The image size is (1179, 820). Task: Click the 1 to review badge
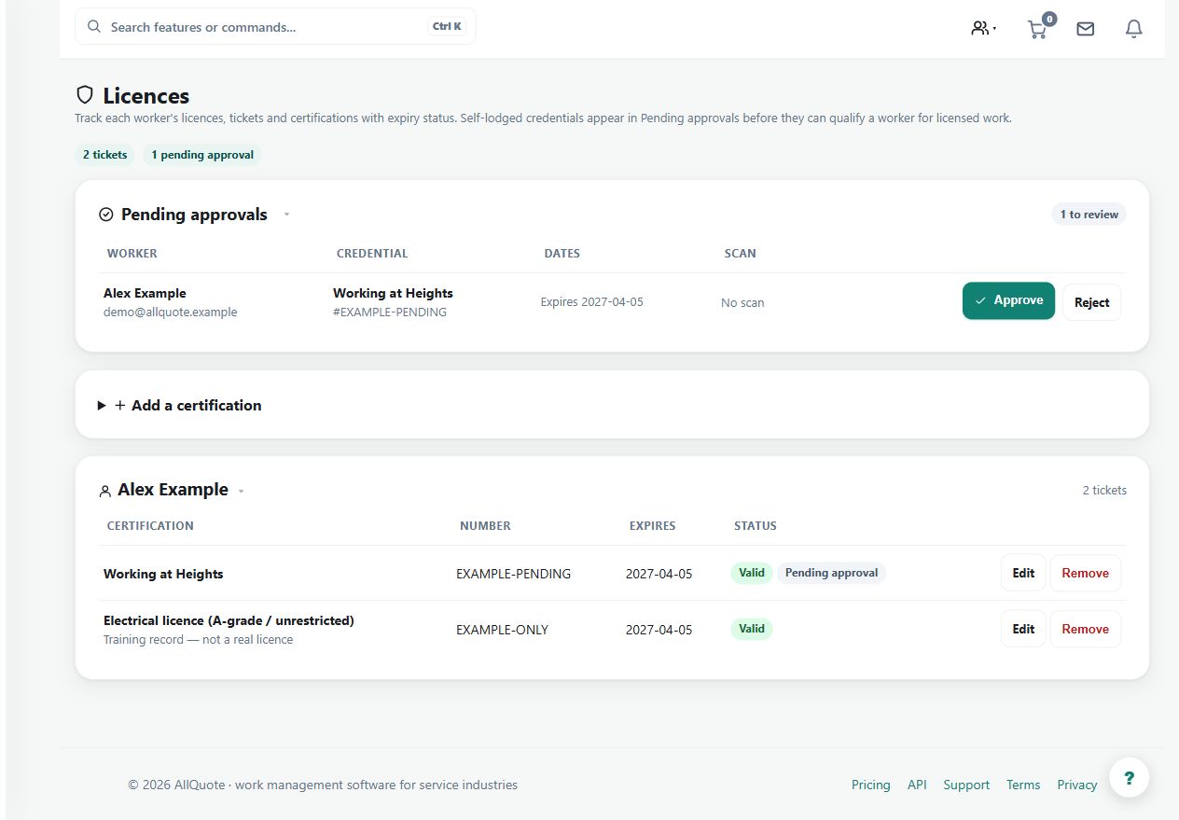point(1089,215)
